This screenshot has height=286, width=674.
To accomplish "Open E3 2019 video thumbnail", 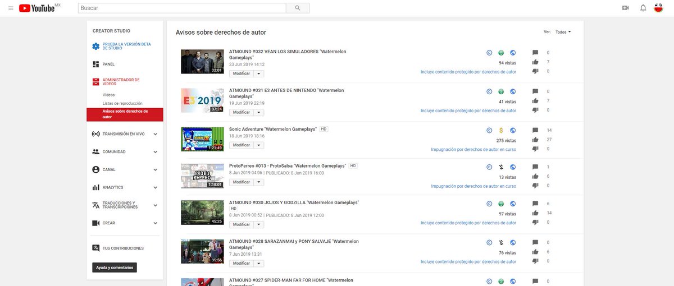I will click(x=202, y=100).
